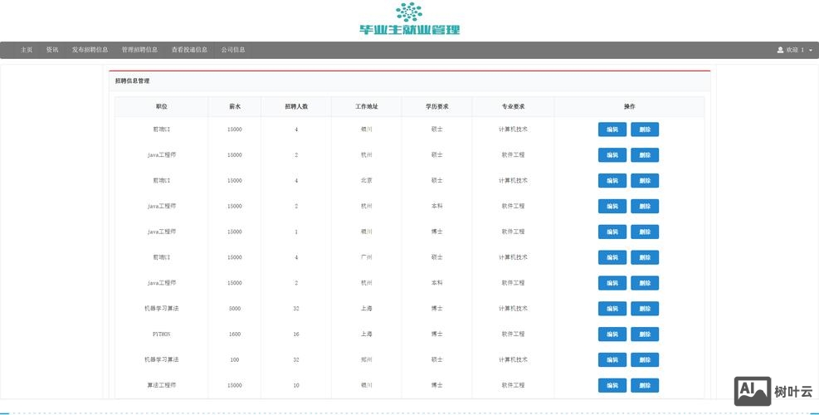
Task: Edit the 机器学习算法 row with salary 100
Action: (x=612, y=360)
